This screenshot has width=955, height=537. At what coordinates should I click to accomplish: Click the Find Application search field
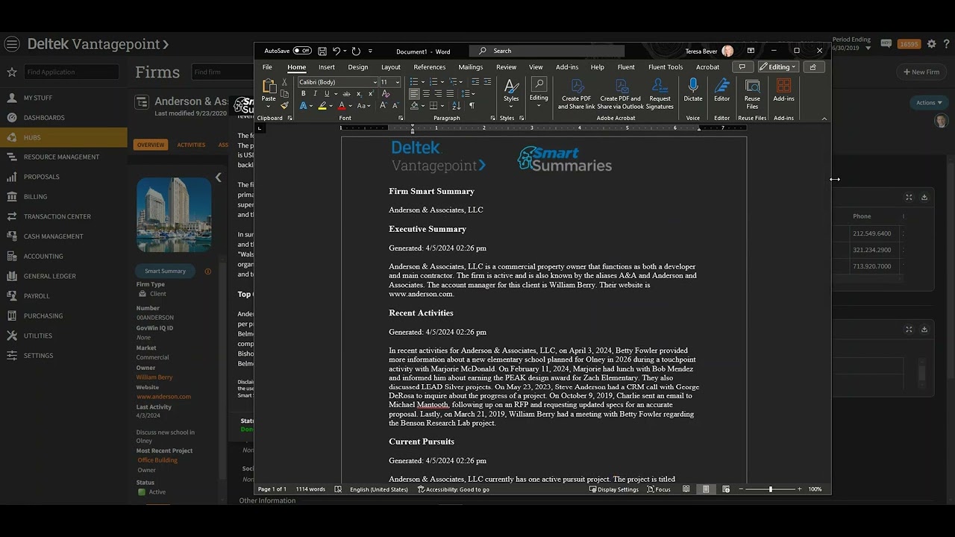71,72
